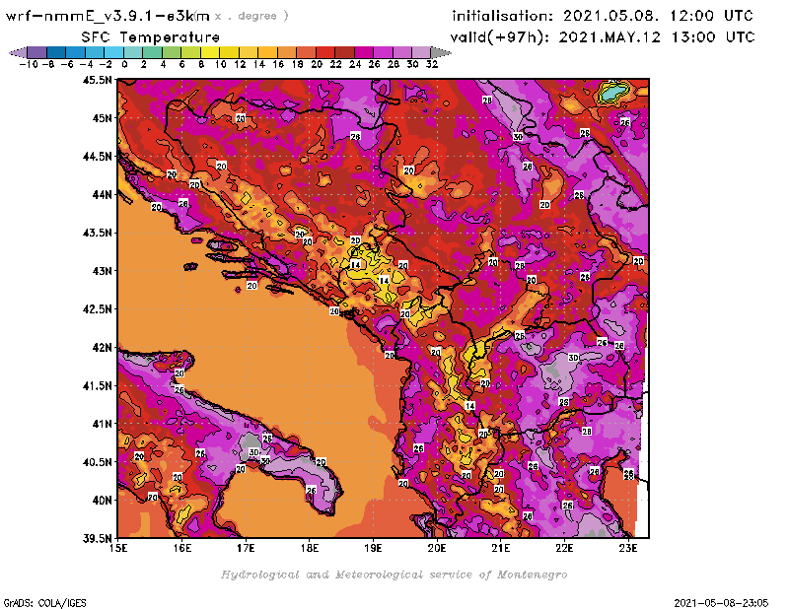Click the 43N latitude axis label

[102, 271]
